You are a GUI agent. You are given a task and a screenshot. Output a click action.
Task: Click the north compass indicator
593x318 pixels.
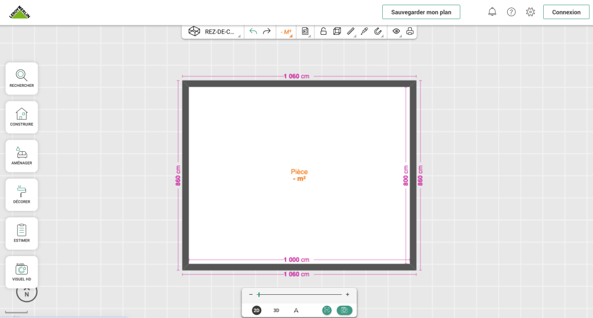click(27, 294)
